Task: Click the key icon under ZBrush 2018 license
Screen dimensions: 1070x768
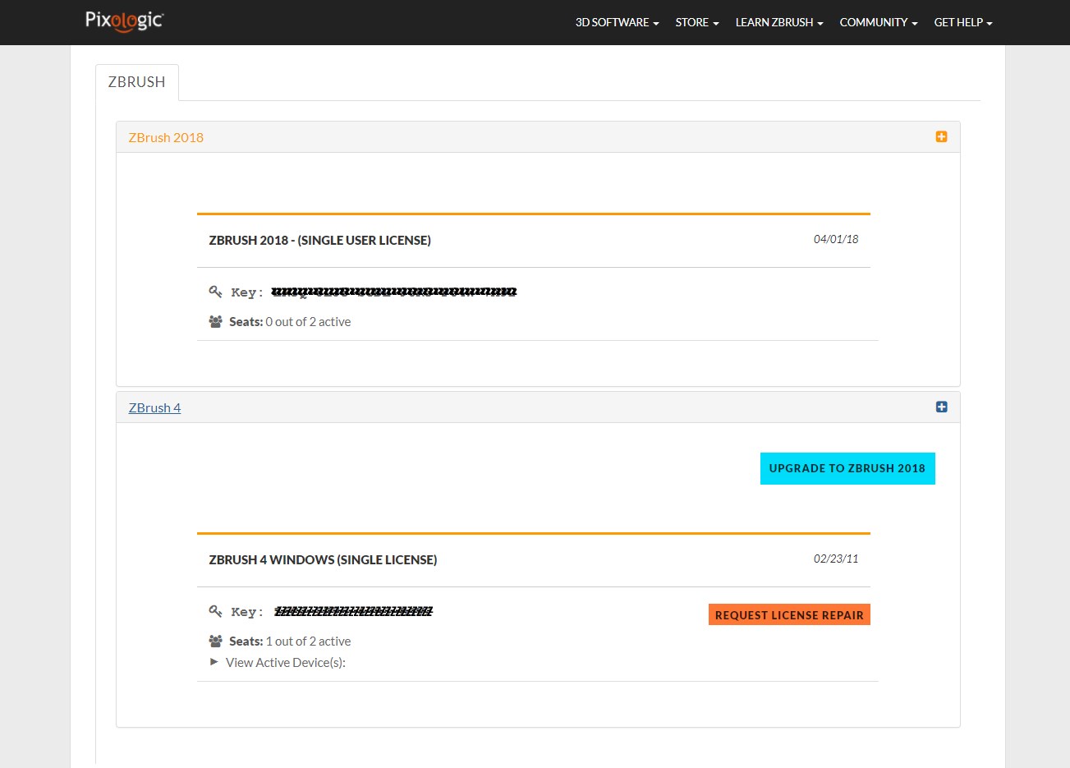Action: click(215, 292)
